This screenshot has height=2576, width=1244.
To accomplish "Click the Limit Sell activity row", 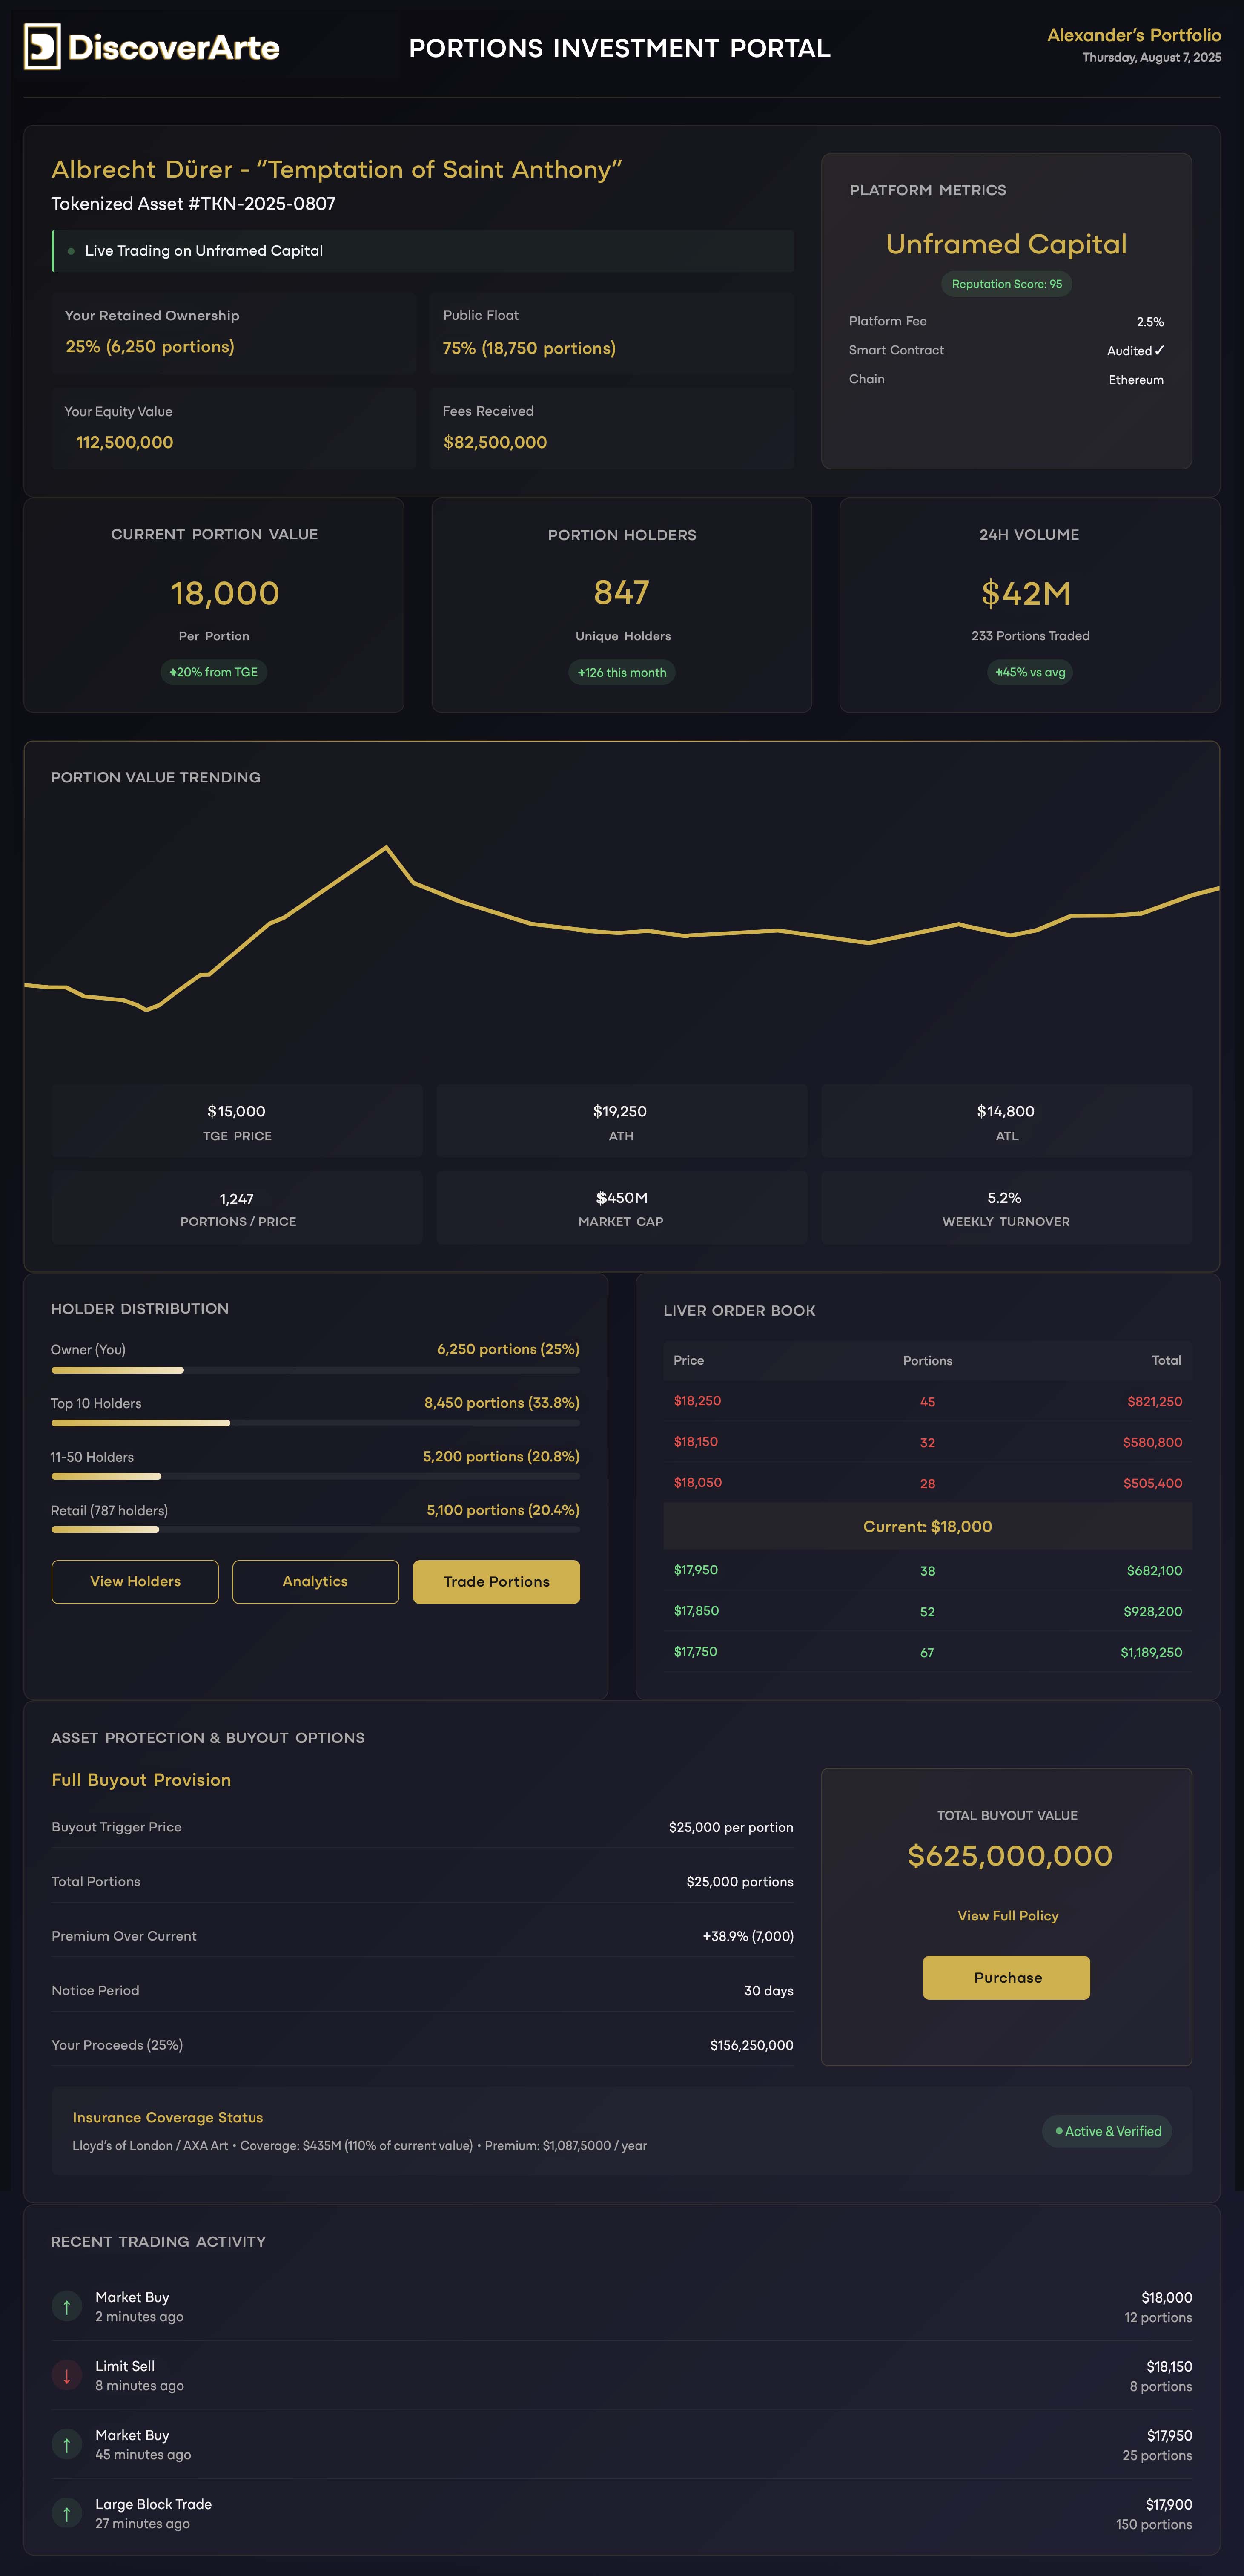I will point(622,2375).
